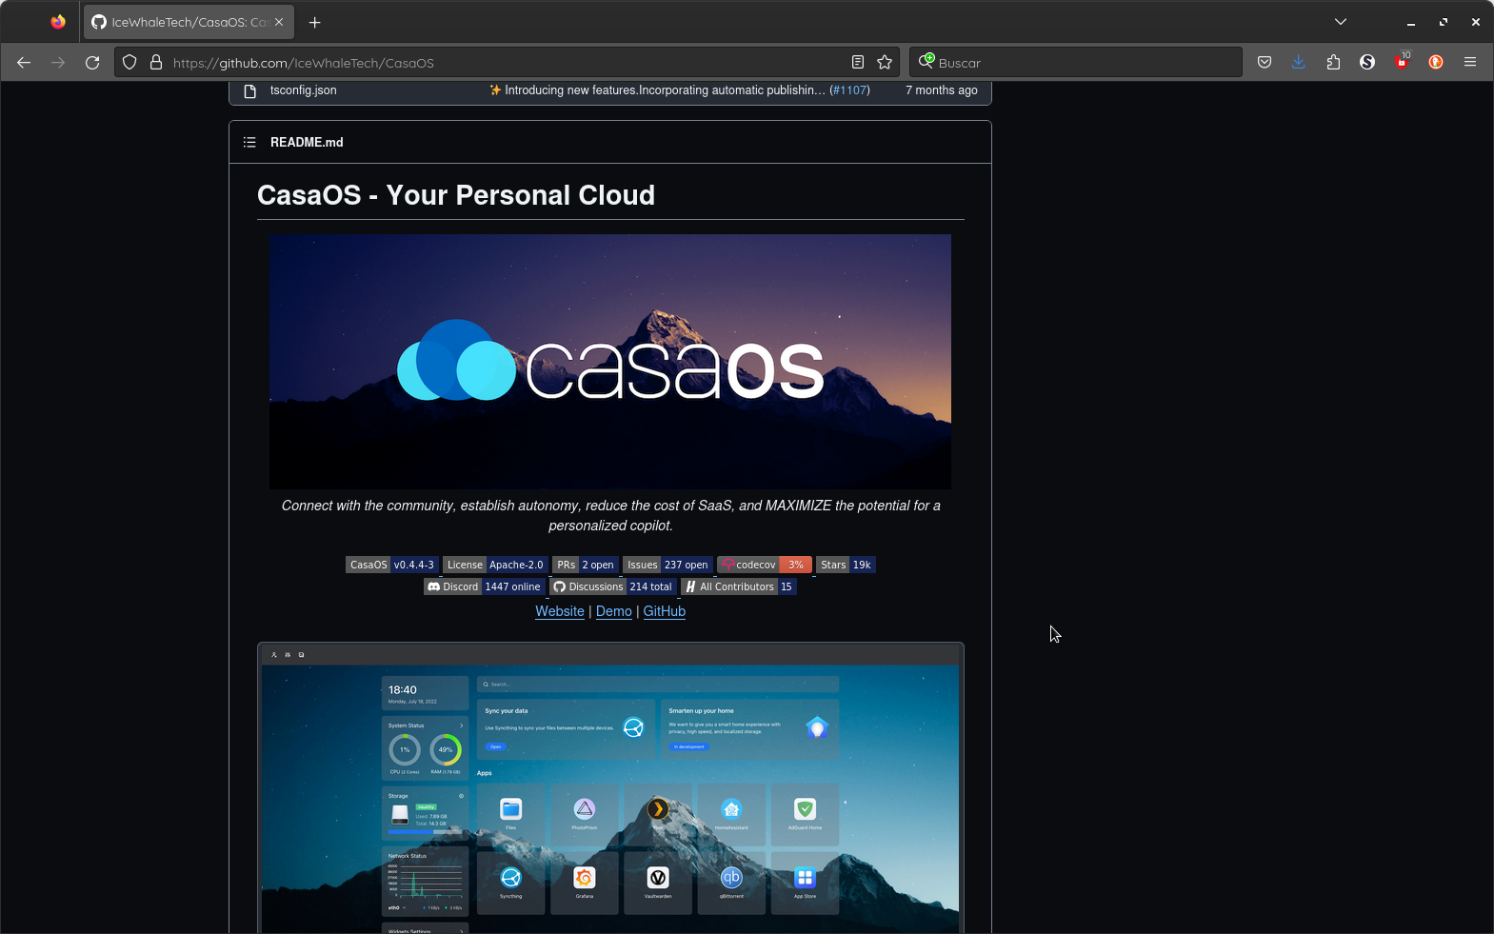Click the README.md heading label
This screenshot has height=934, width=1494.
click(307, 142)
